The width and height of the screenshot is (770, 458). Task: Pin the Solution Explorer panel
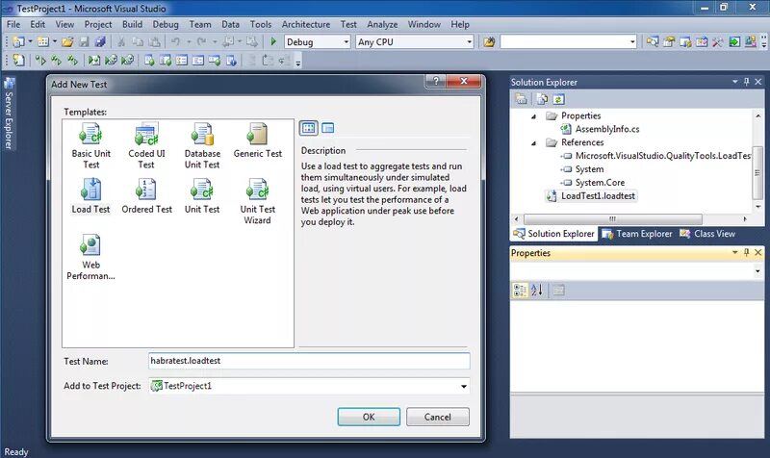point(747,82)
